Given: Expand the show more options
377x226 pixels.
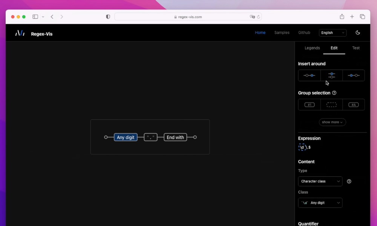Looking at the screenshot, I should point(332,122).
